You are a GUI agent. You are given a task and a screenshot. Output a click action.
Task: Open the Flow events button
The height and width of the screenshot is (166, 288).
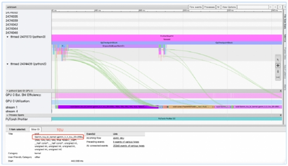click(x=195, y=7)
